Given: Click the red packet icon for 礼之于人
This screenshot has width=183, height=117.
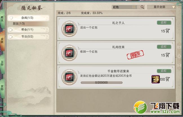Looking at the screenshot, I should 69,29.
